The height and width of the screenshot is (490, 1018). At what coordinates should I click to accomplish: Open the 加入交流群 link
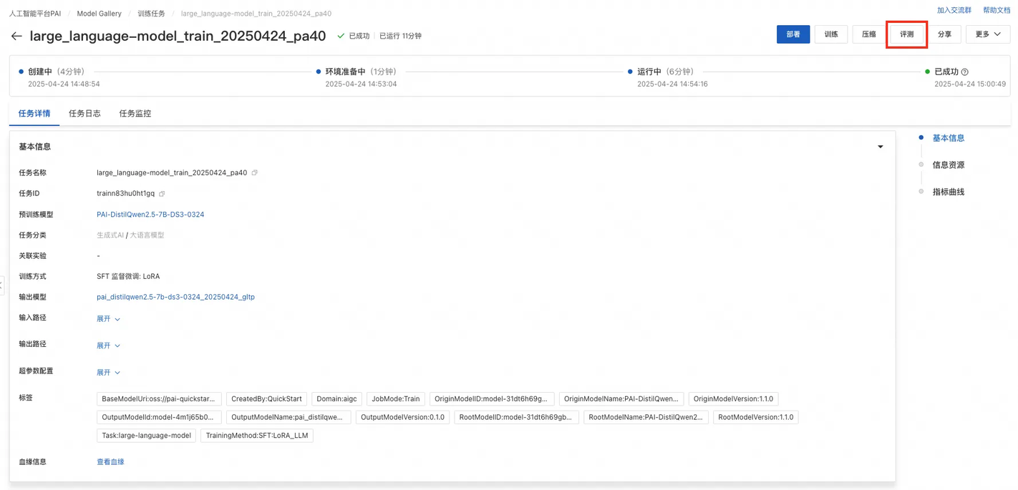(x=954, y=10)
